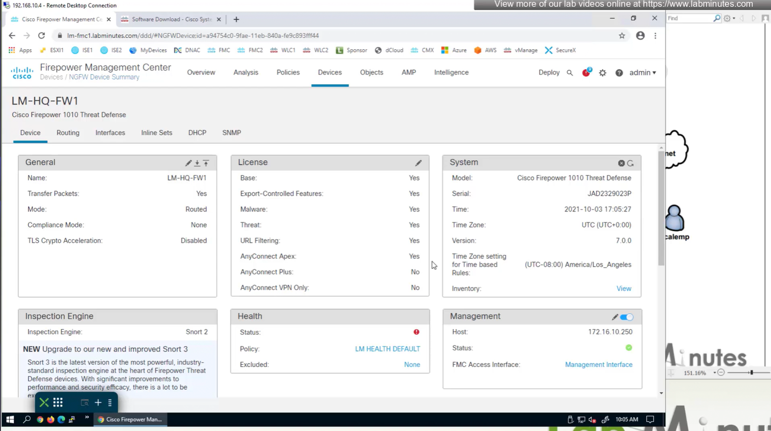Image resolution: width=771 pixels, height=431 pixels.
Task: Open the notifications alert icon
Action: (586, 73)
